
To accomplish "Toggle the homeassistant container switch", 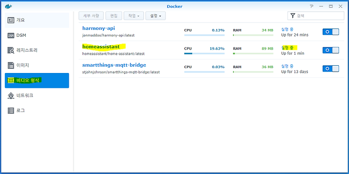I will click(x=331, y=50).
